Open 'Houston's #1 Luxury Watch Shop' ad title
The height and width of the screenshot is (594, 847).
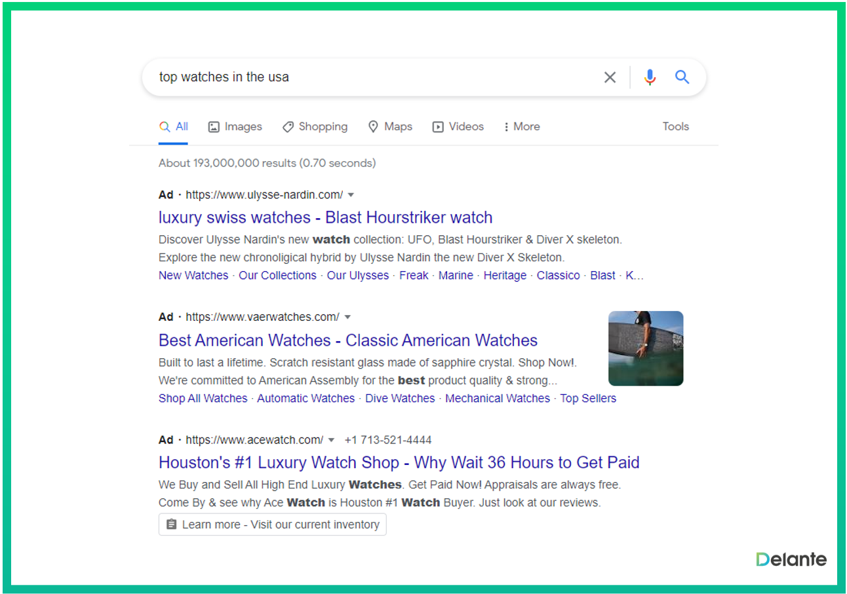(399, 463)
